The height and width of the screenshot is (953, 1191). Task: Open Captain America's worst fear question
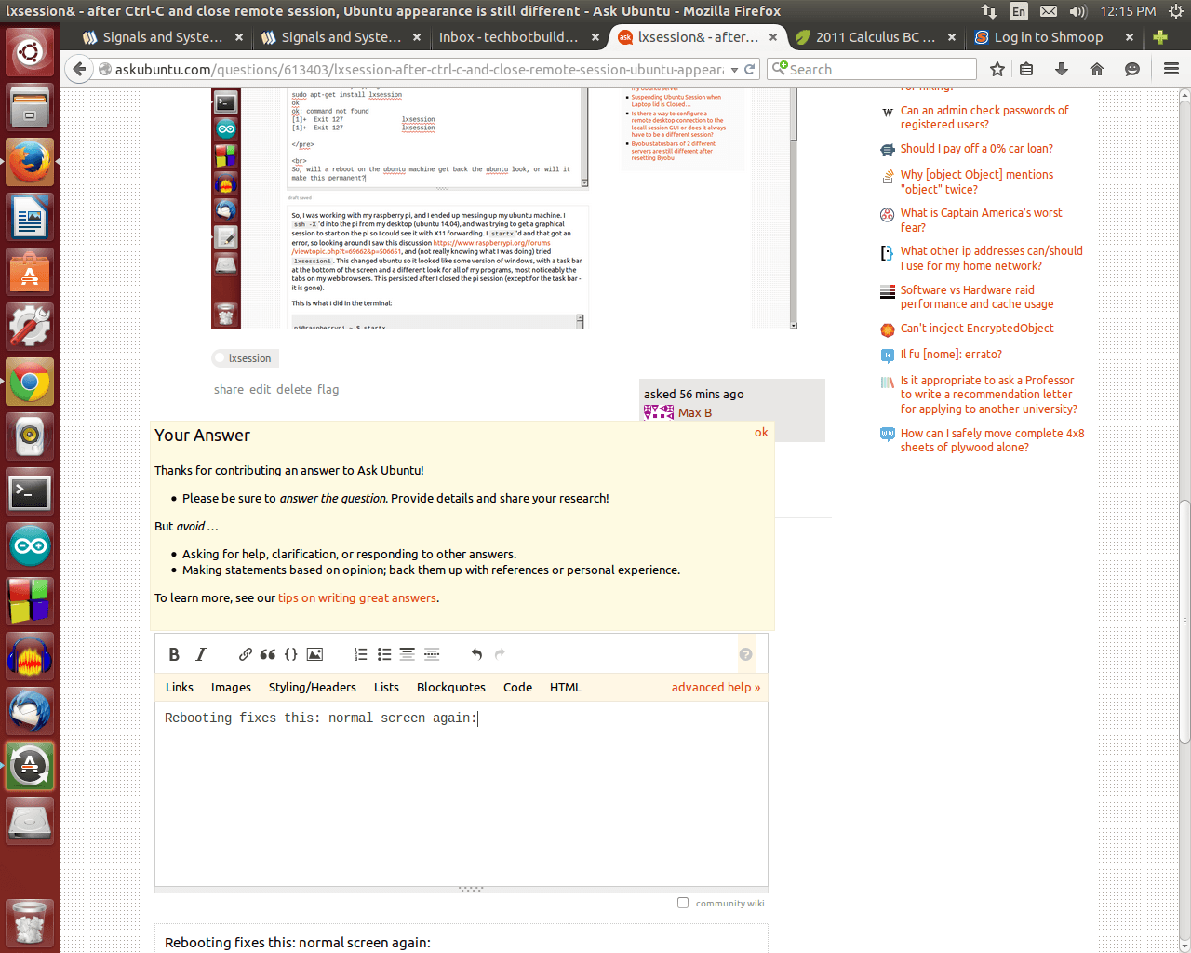981,220
